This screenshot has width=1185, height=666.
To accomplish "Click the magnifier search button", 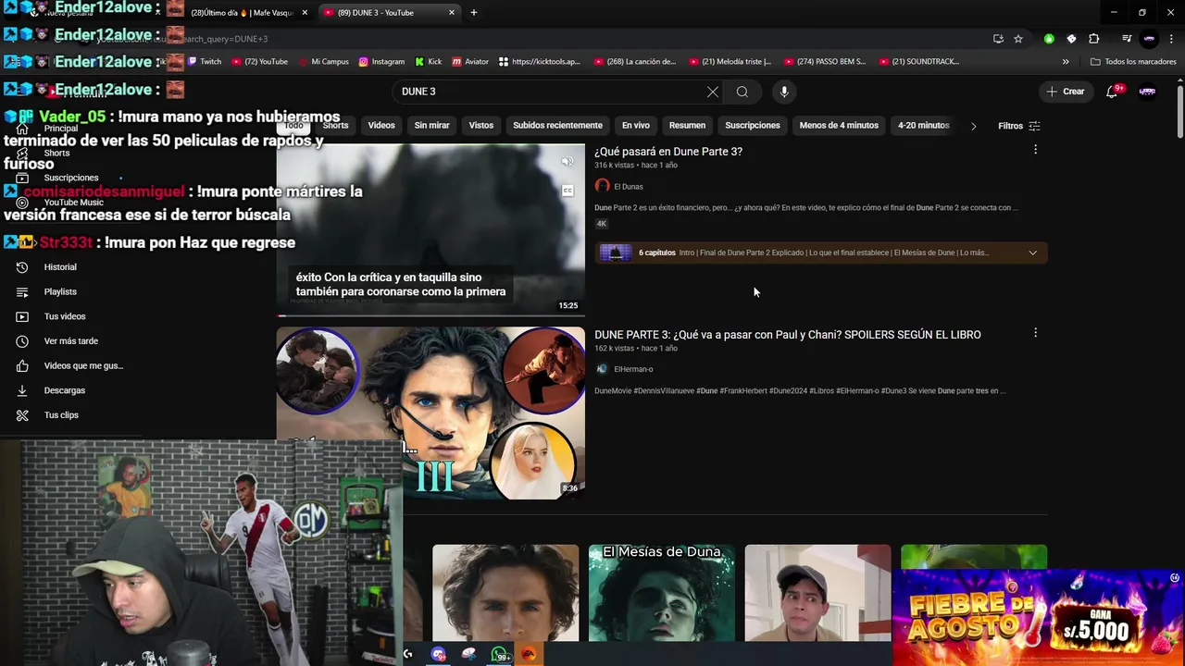I will pos(742,92).
